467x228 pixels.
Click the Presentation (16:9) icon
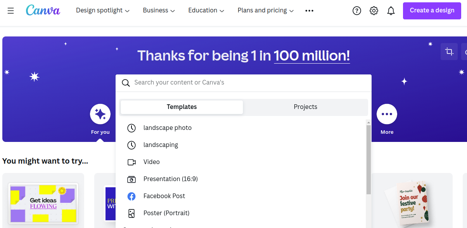pos(131,179)
